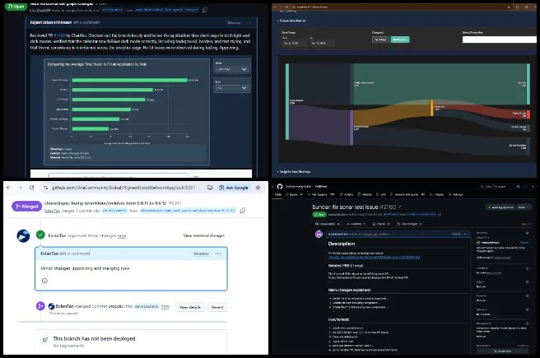Click the Projects gear icon in the sidebar
The height and width of the screenshot is (358, 540).
point(527,295)
